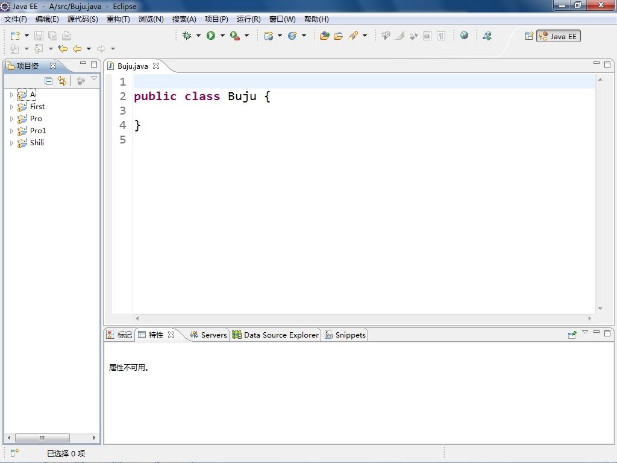Open the Web Browser globe icon

tap(465, 36)
